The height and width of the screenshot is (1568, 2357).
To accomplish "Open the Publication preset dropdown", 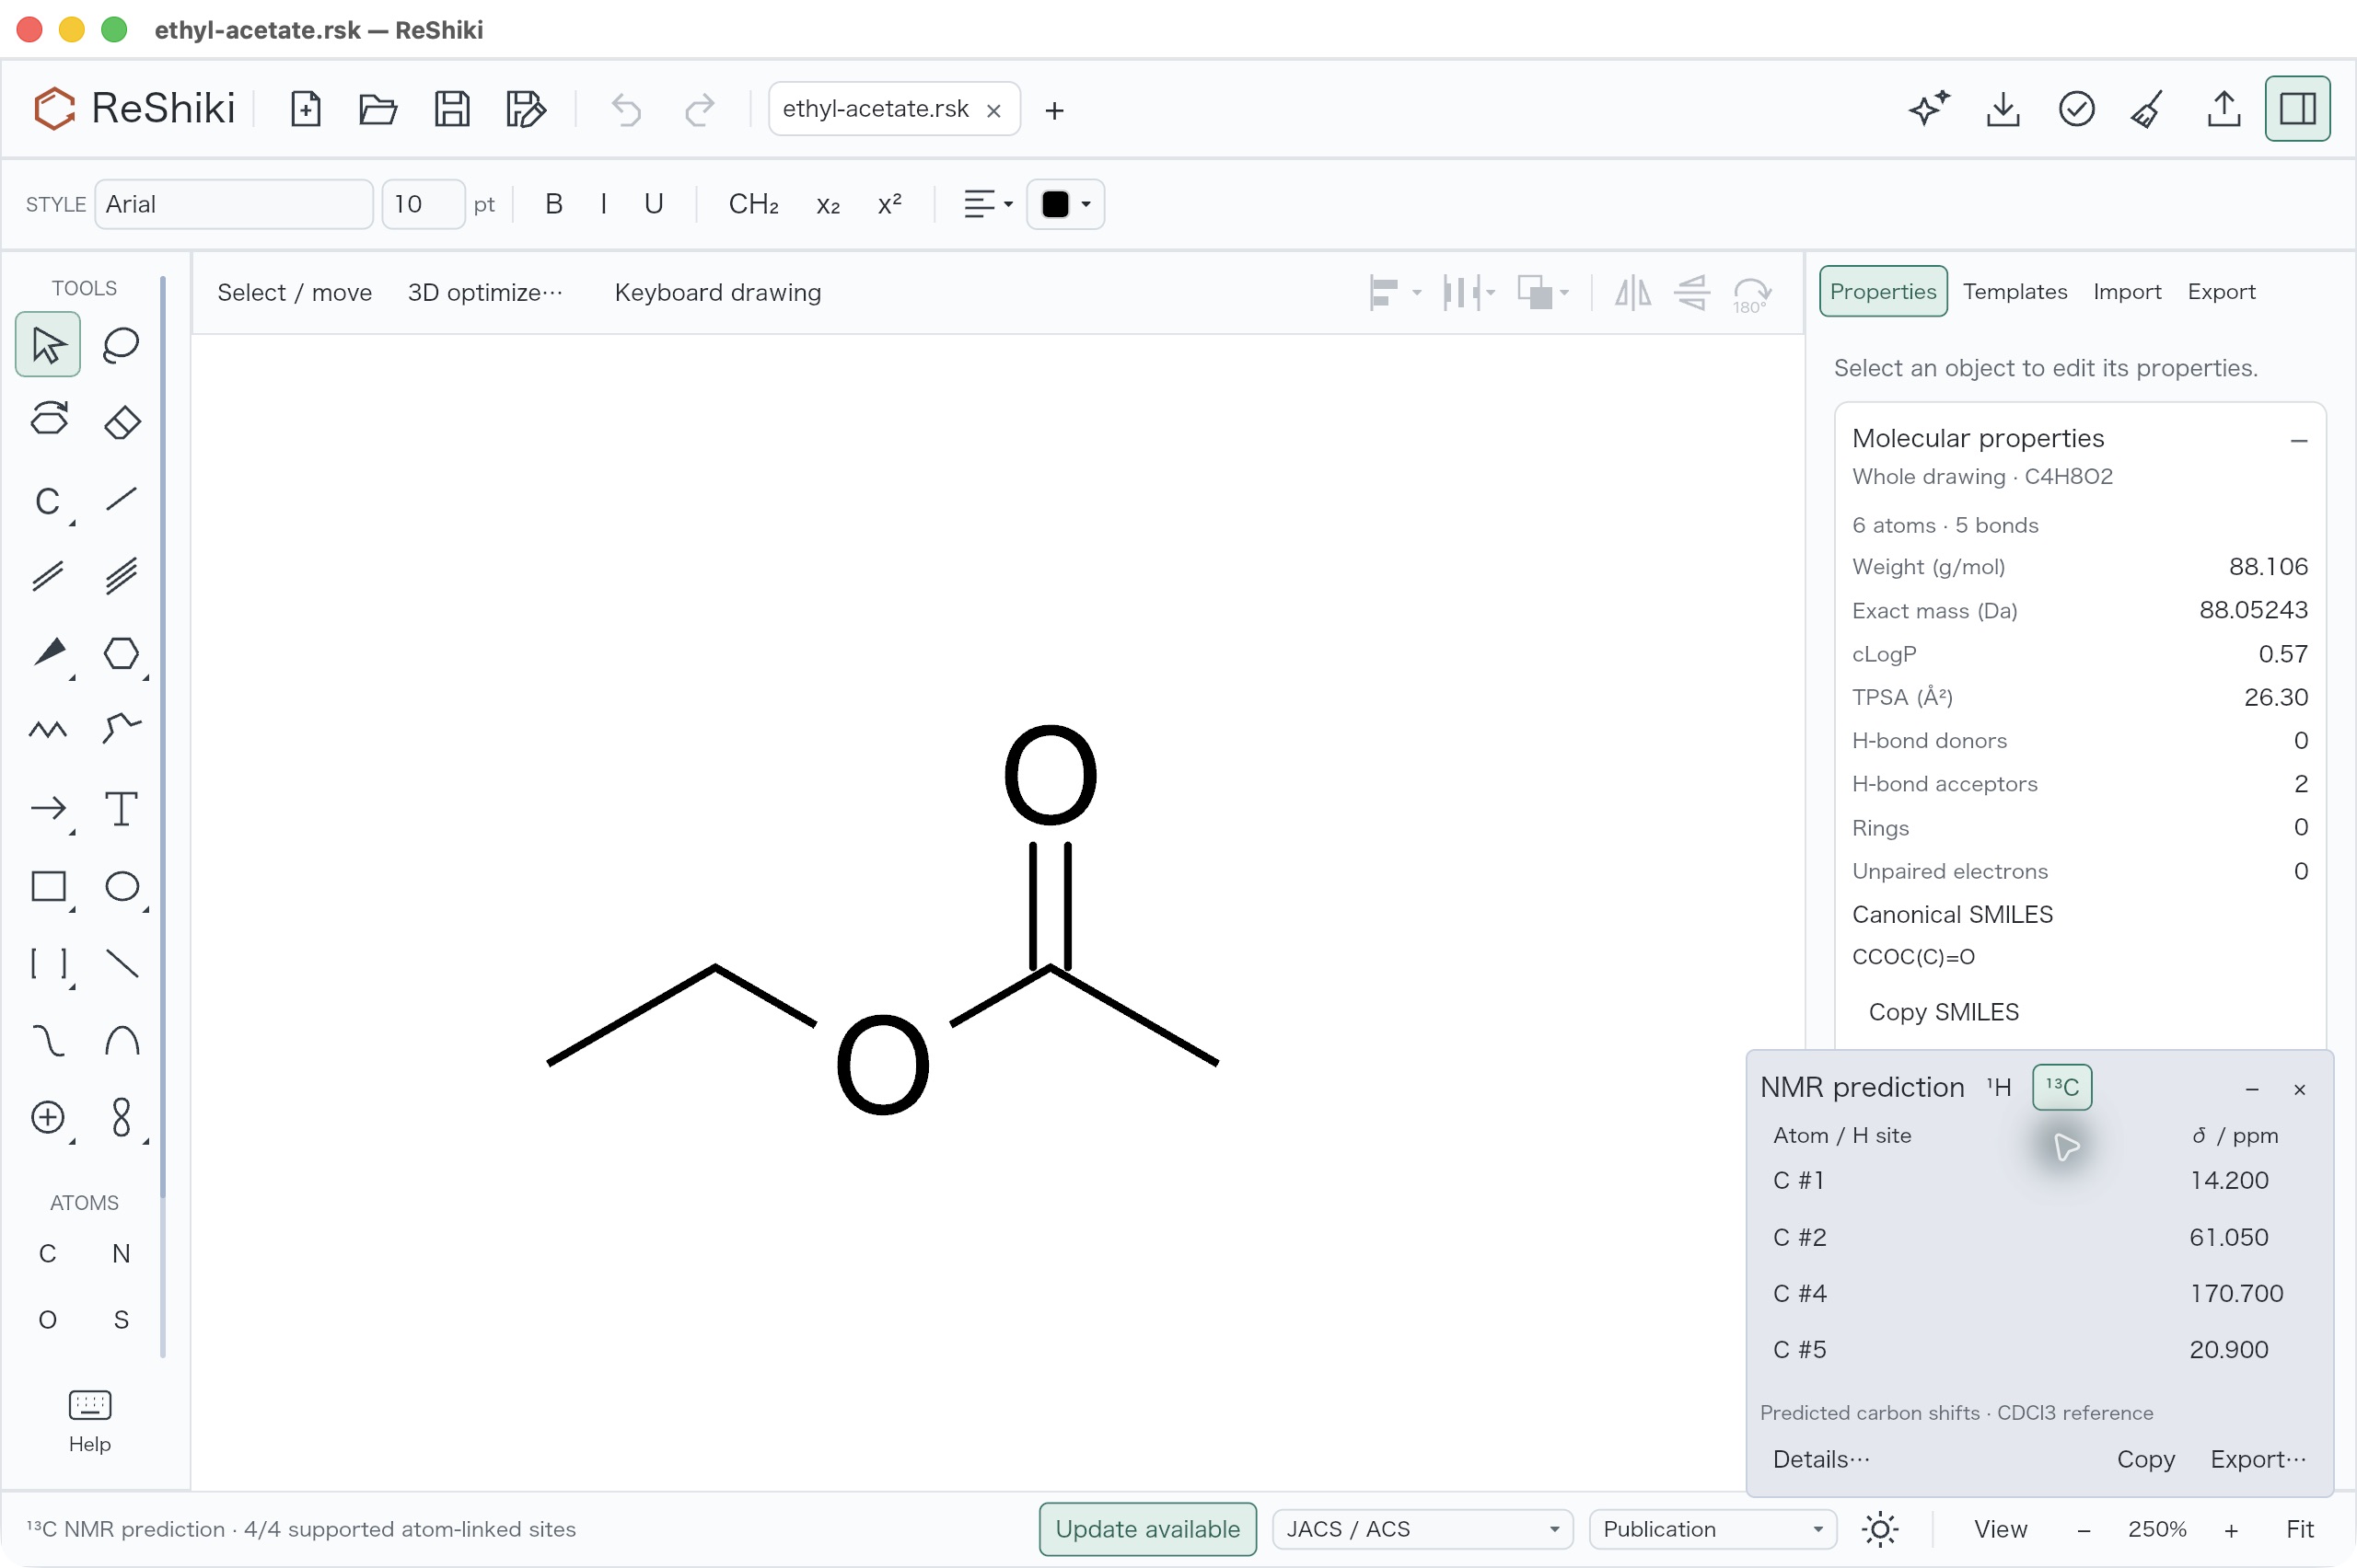I will (1712, 1529).
